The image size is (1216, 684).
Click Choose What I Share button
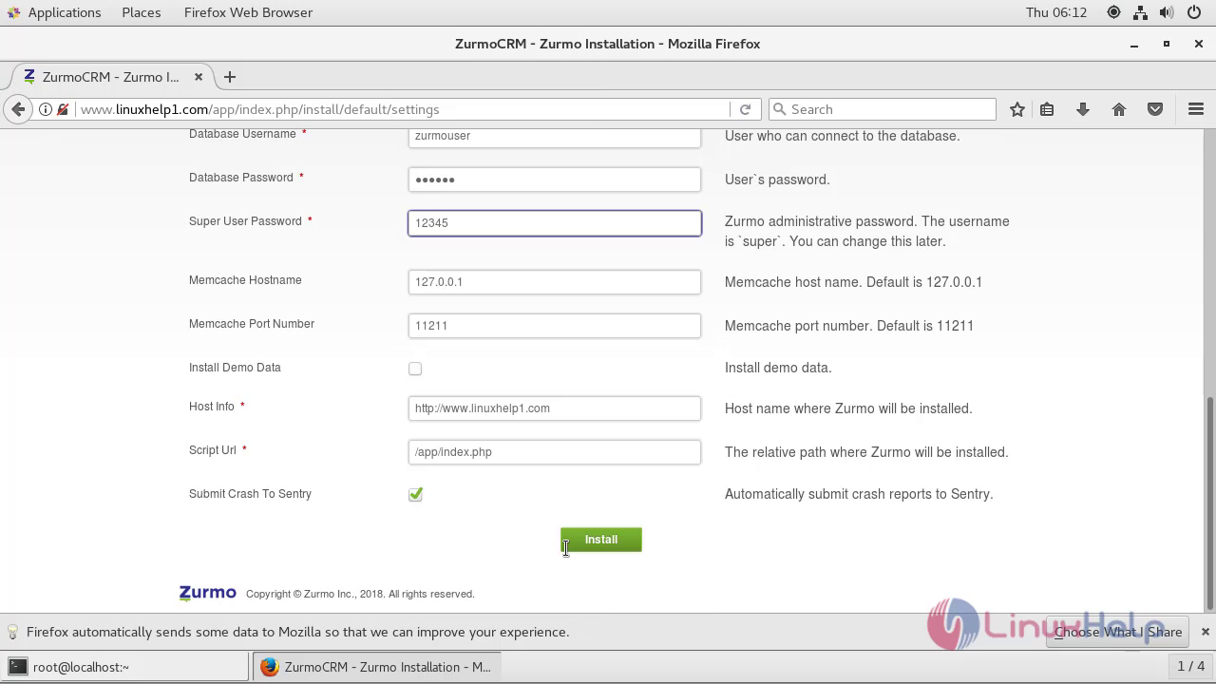coord(1118,632)
